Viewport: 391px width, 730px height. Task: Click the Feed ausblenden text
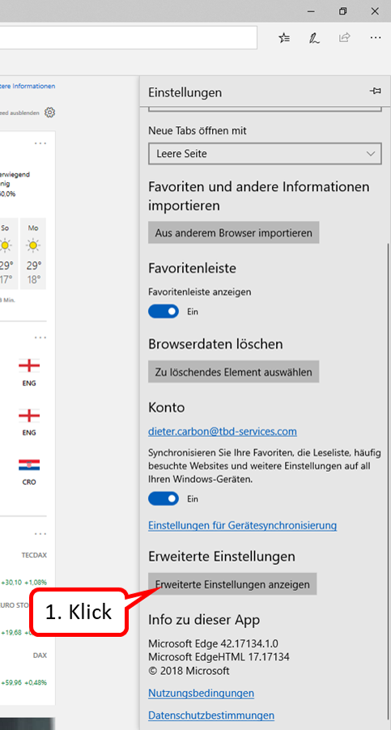[x=19, y=112]
